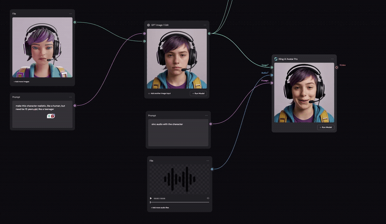Click GPT Image 1 Edit green output port
386x224 pixels.
[x=209, y=34]
